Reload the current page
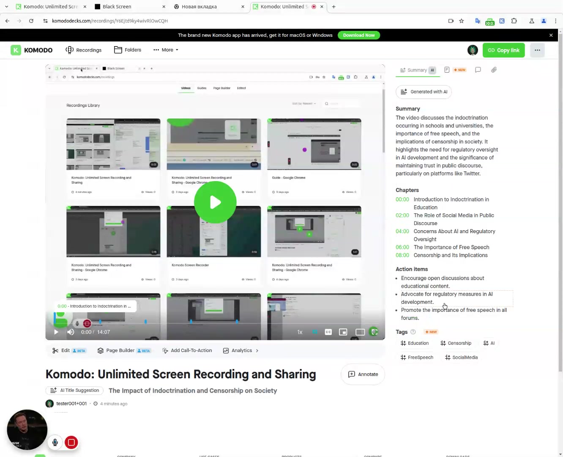This screenshot has height=457, width=563. pyautogui.click(x=31, y=21)
